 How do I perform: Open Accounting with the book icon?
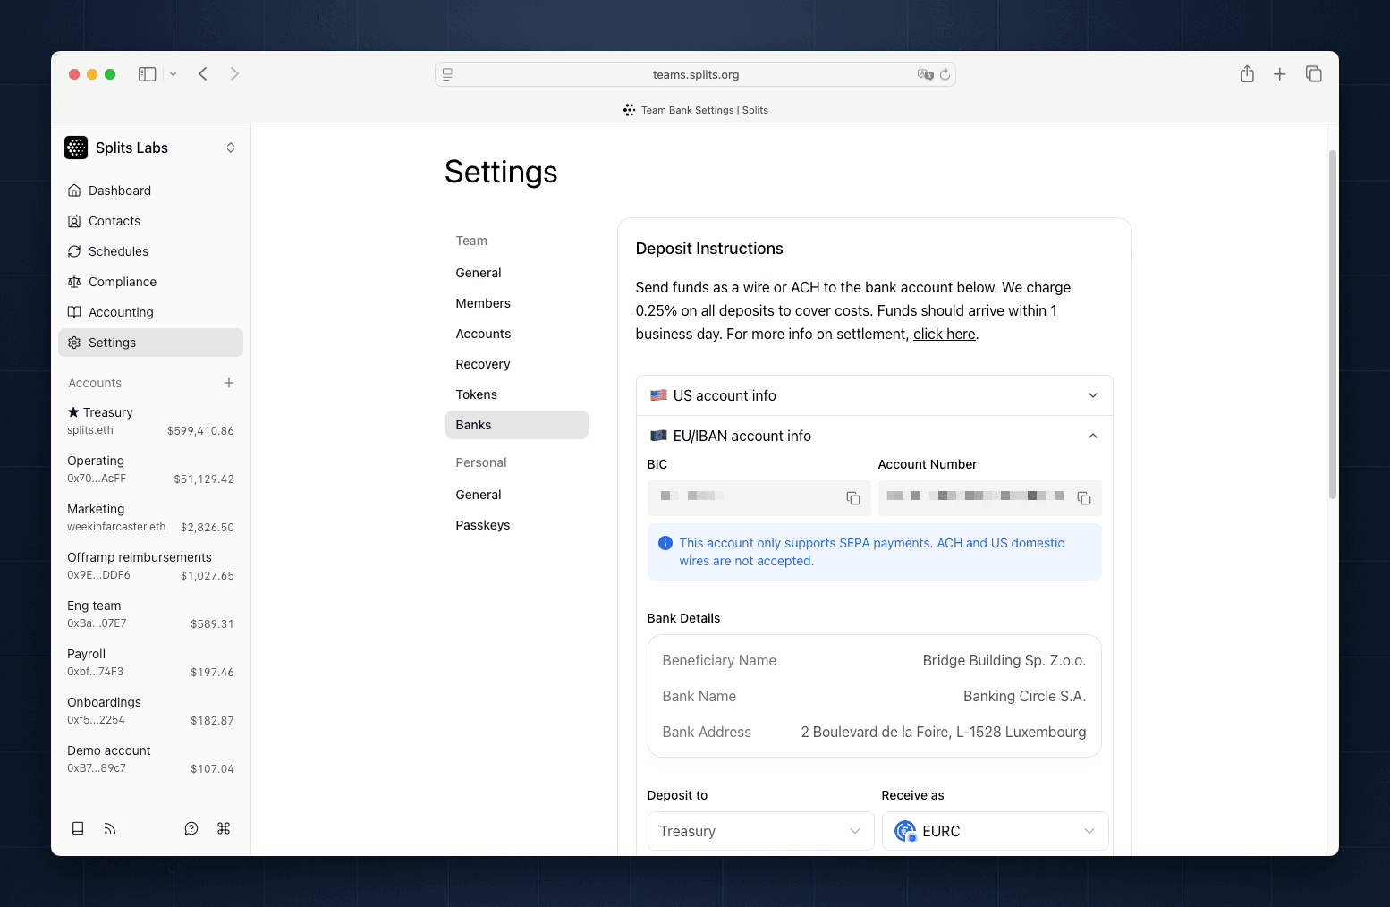pyautogui.click(x=75, y=312)
